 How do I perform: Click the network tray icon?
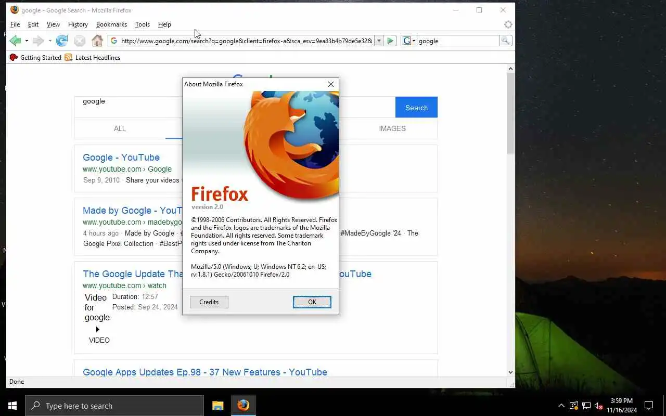586,406
